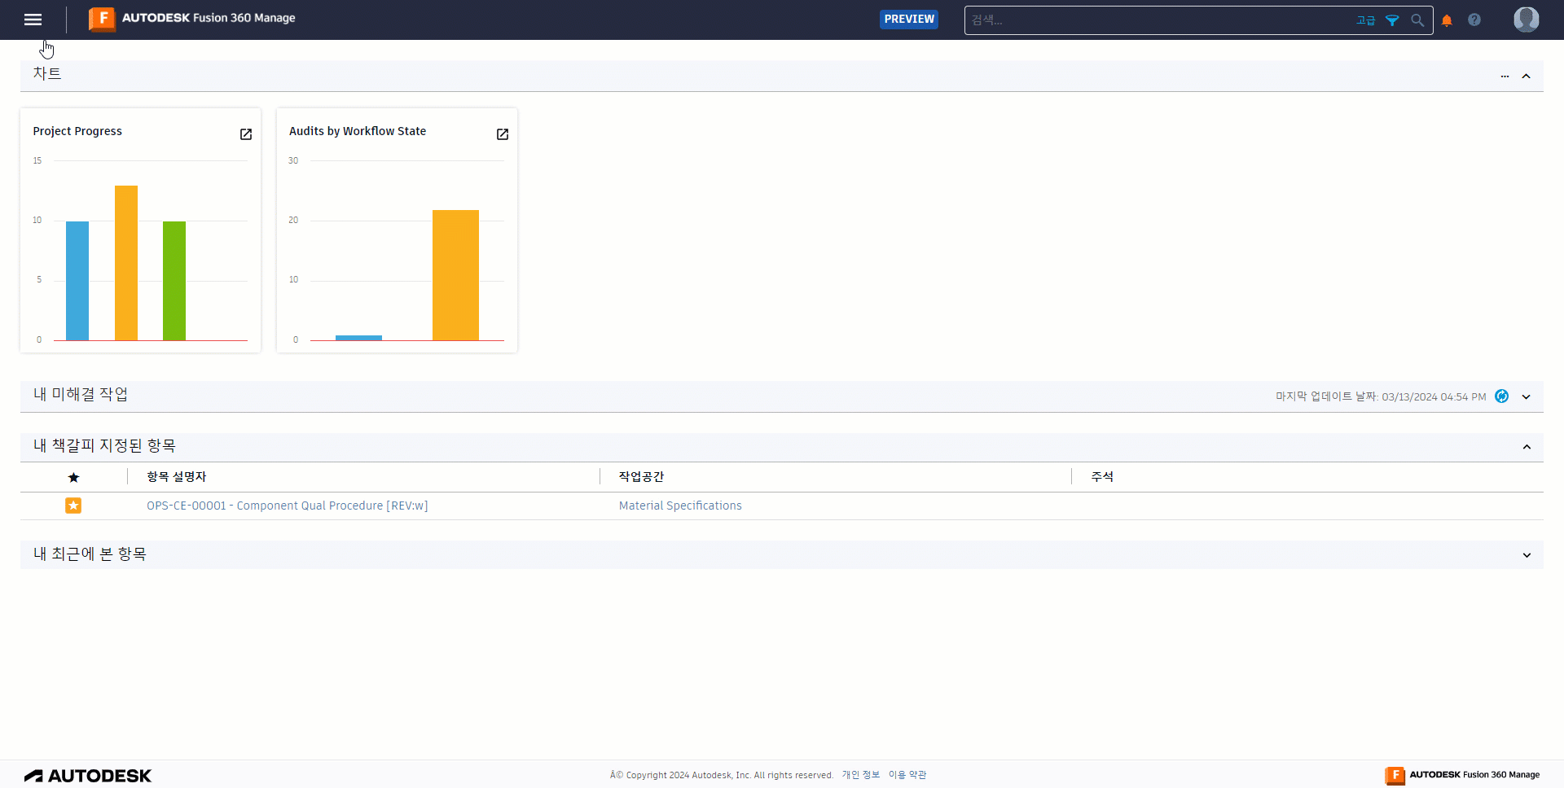Viewport: 1564px width, 788px height.
Task: Sort by 항목 설명자 column header
Action: point(177,477)
